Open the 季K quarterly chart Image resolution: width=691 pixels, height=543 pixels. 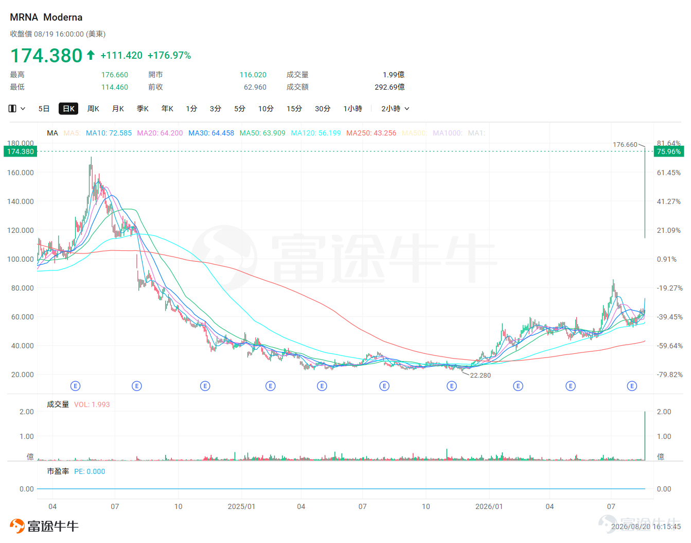[143, 109]
